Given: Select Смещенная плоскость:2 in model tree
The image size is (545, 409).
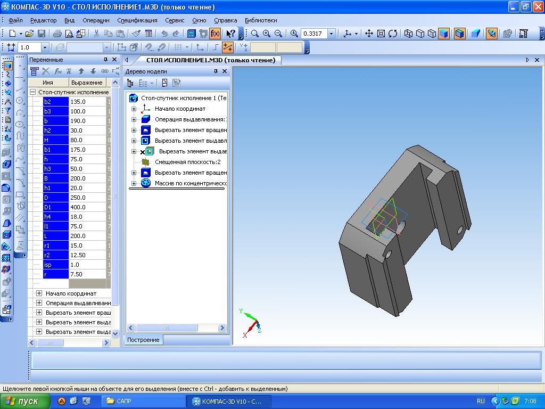Looking at the screenshot, I should click(x=187, y=162).
